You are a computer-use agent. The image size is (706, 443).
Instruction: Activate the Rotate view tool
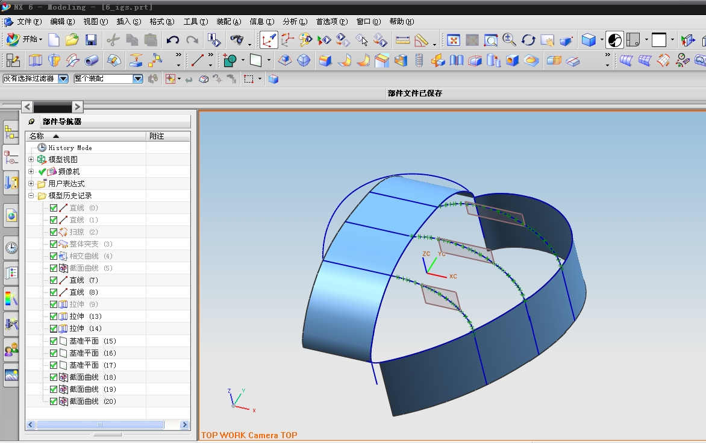coord(528,40)
